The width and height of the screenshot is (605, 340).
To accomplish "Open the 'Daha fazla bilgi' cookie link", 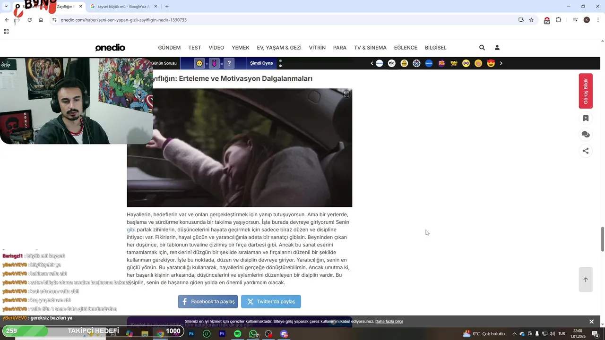I will click(x=389, y=322).
